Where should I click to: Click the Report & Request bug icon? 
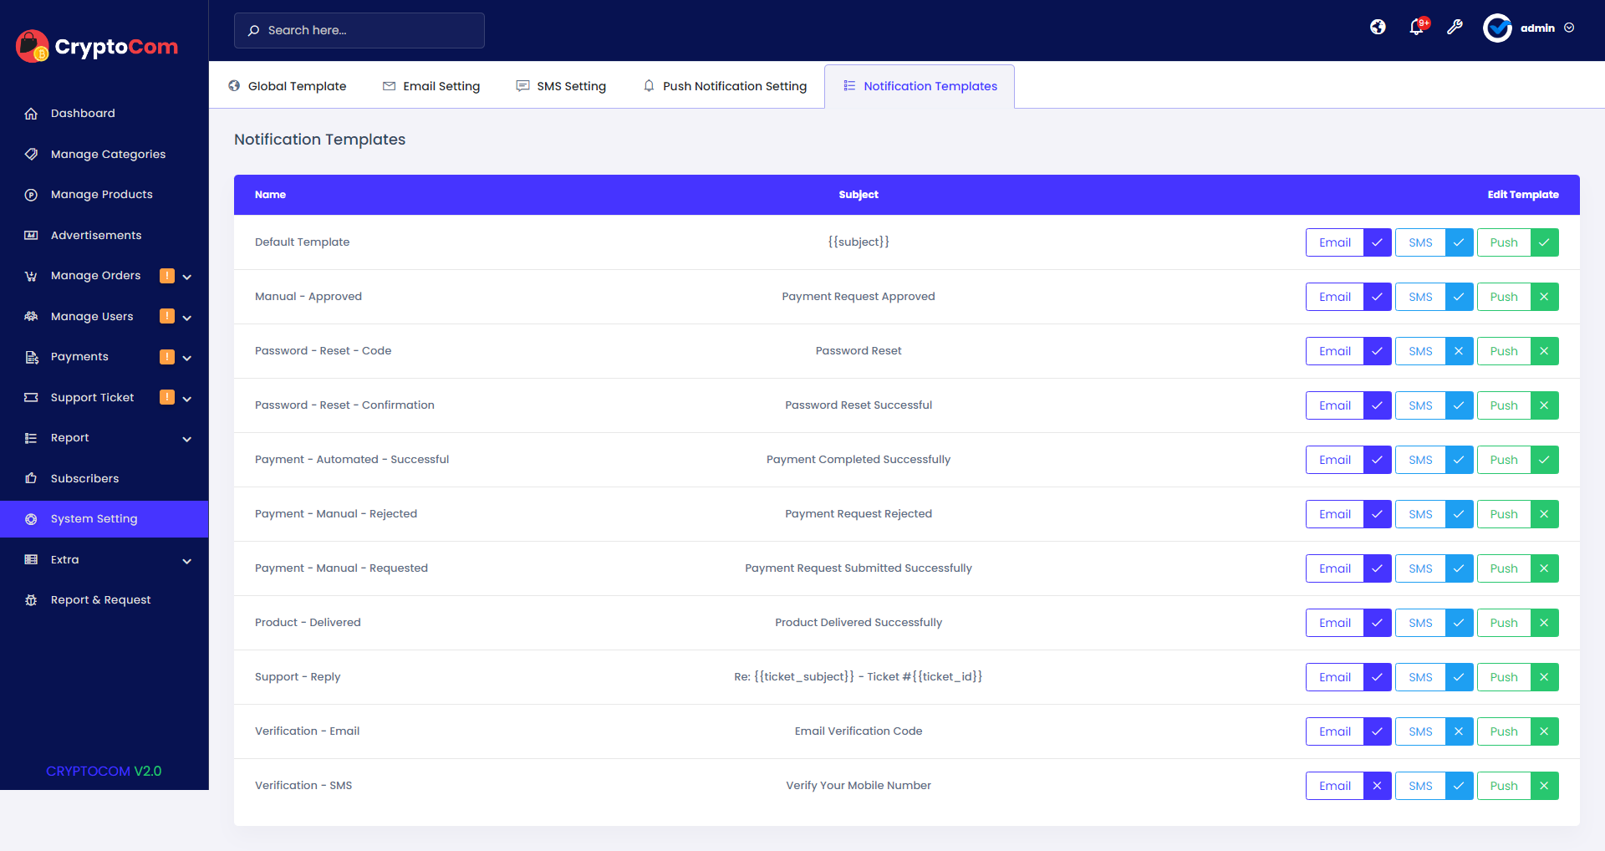(31, 600)
